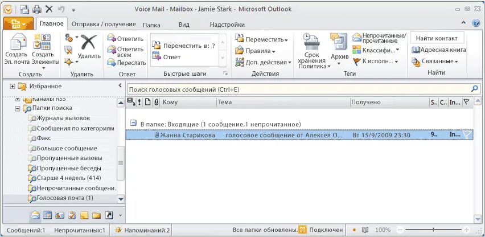
Task: Open Mail view in navigation bar
Action: click(35, 215)
